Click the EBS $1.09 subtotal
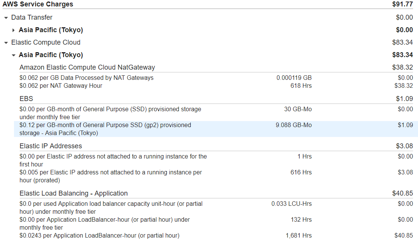Image resolution: width=418 pixels, height=244 pixels. 404,99
